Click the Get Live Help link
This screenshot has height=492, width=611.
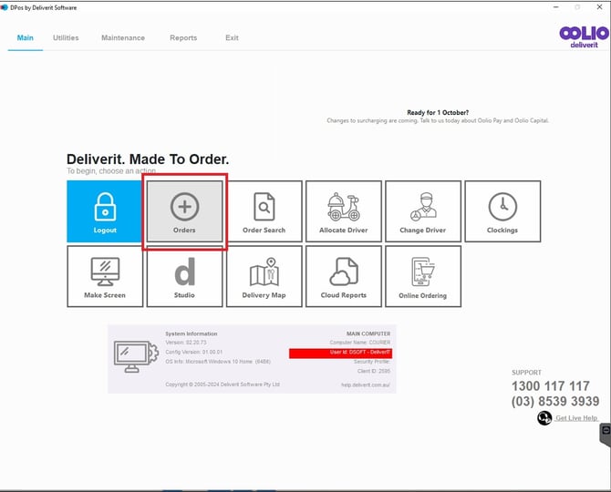click(x=576, y=418)
